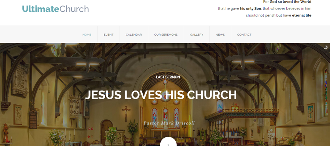The height and width of the screenshot is (146, 330).
Task: Open the Home menu item
Action: [x=87, y=35]
